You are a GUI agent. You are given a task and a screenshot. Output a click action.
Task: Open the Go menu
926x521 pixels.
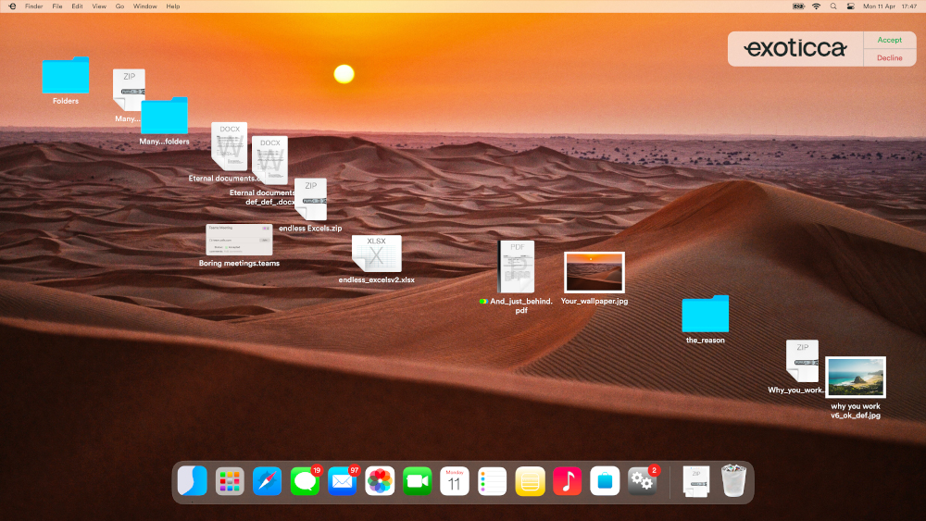(119, 6)
